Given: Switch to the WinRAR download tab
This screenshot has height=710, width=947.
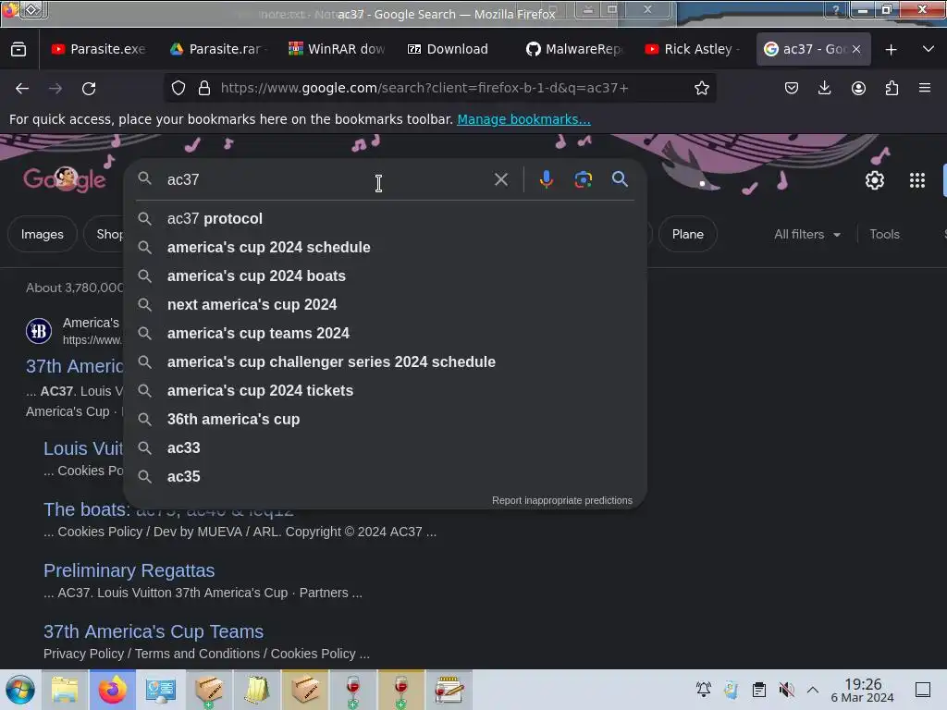Looking at the screenshot, I should 338,49.
